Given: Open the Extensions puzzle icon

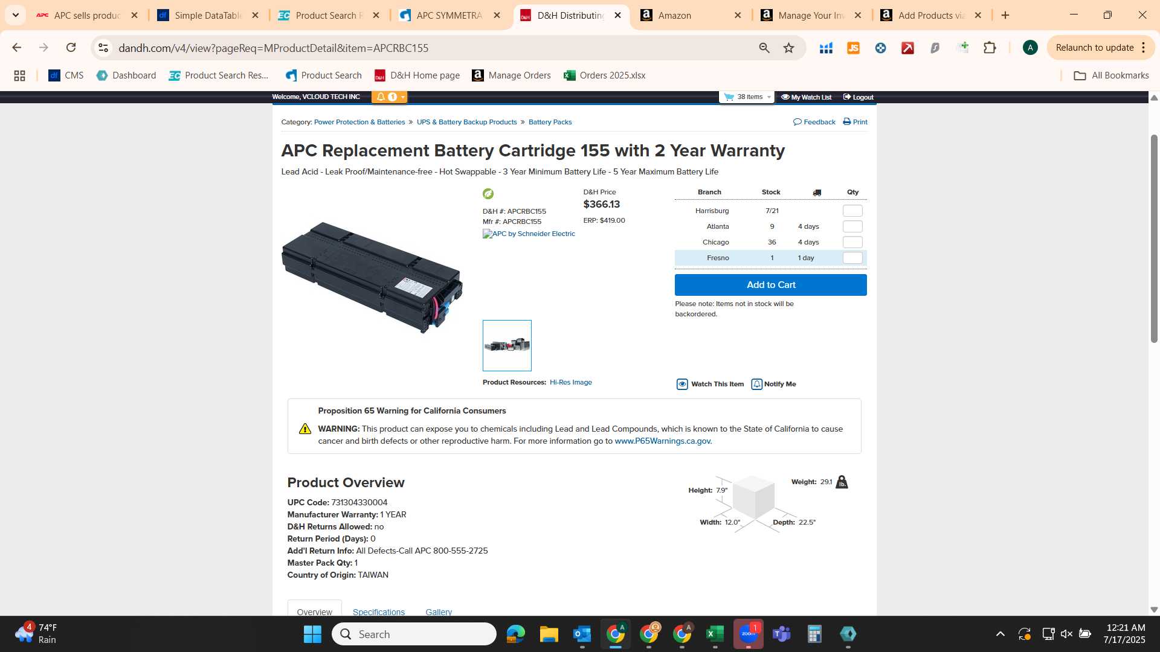Looking at the screenshot, I should (990, 48).
